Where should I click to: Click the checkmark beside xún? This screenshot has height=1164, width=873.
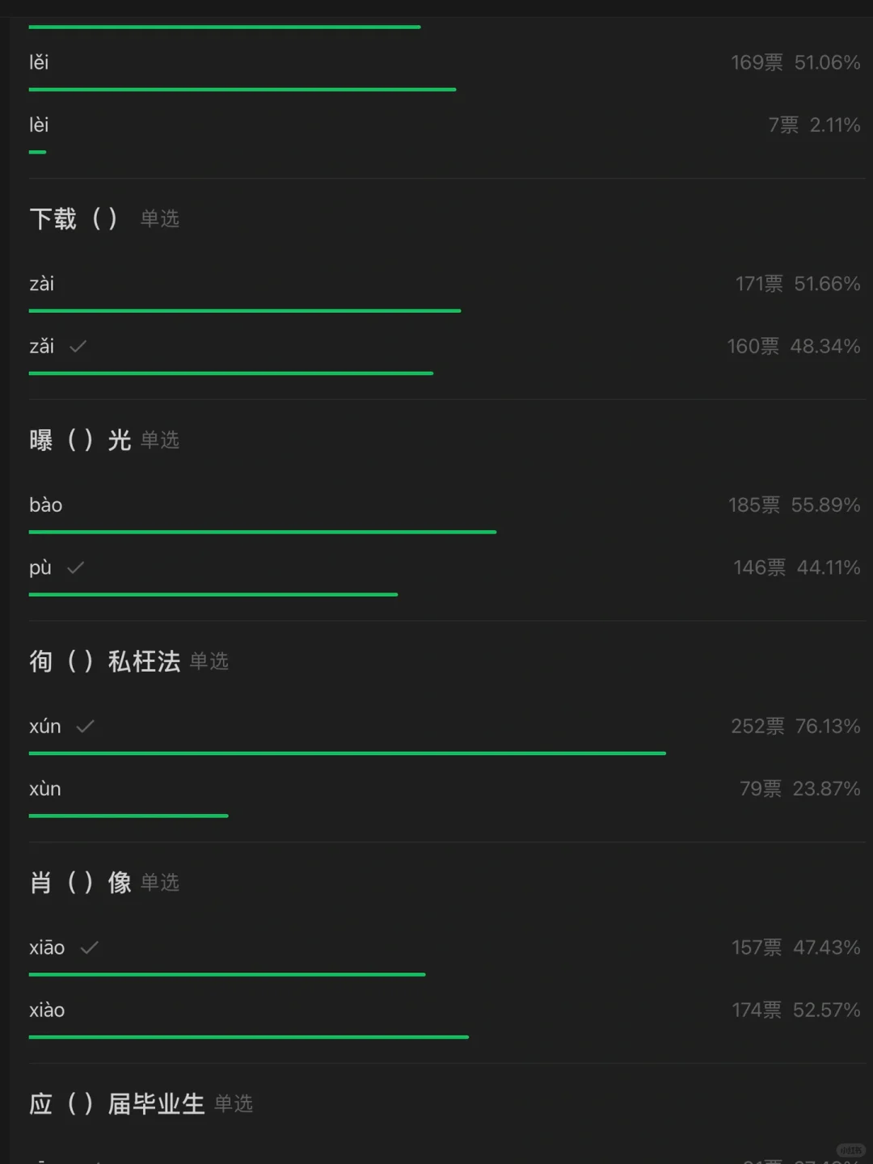[85, 726]
